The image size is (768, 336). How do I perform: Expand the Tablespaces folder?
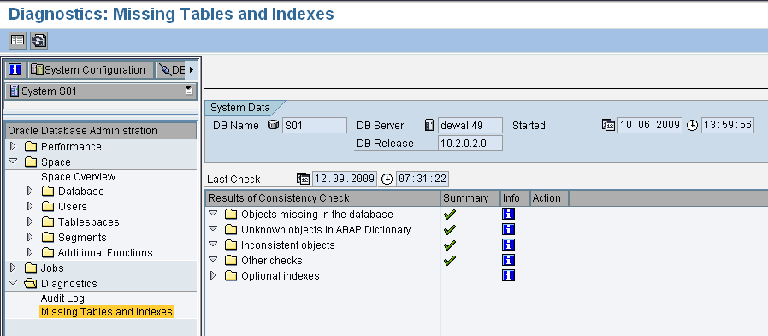coord(31,222)
